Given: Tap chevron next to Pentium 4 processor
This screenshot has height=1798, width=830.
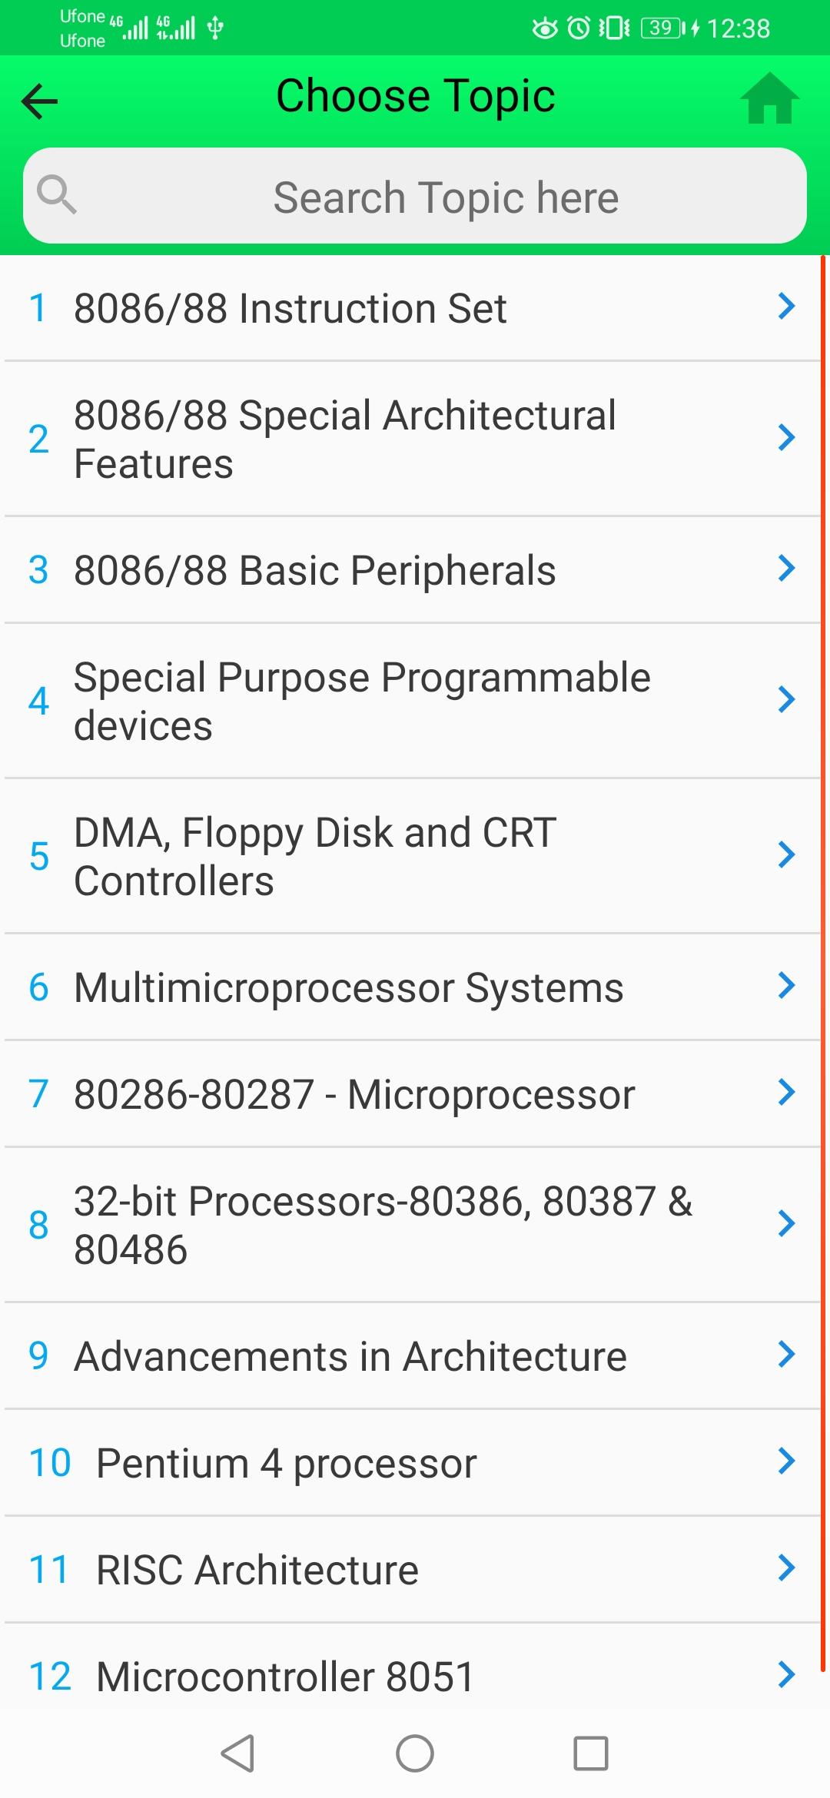Looking at the screenshot, I should (785, 1461).
